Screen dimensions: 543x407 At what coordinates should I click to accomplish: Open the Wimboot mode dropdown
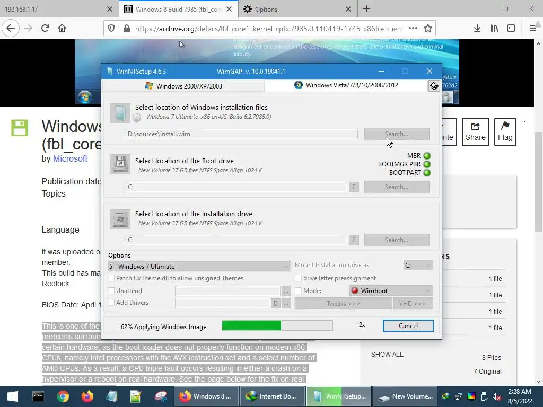click(x=390, y=291)
